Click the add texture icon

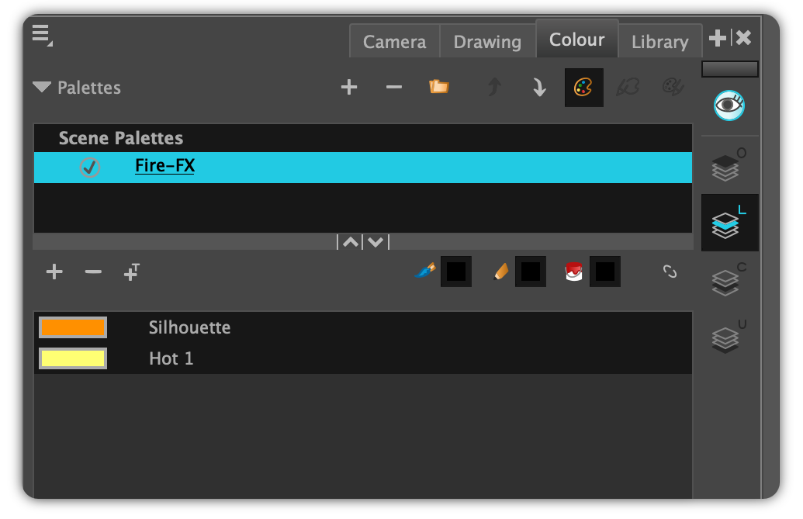132,272
